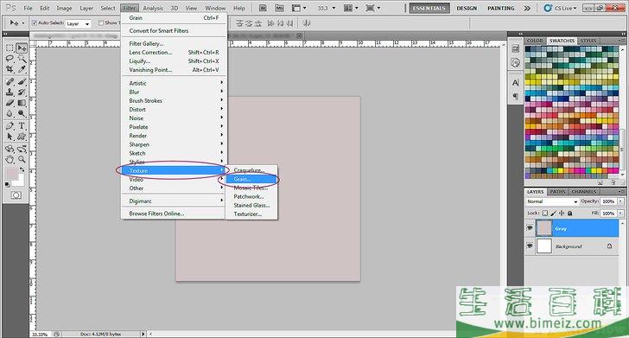The width and height of the screenshot is (629, 338).
Task: Select the Pen tool
Action: [10, 126]
